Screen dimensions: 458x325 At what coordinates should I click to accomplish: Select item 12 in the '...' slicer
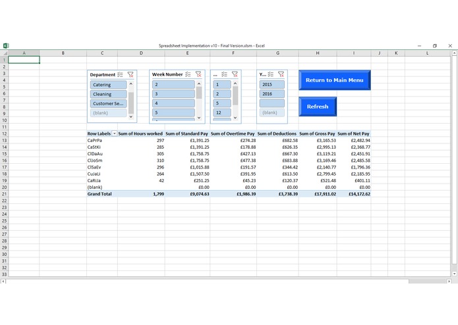coord(222,113)
